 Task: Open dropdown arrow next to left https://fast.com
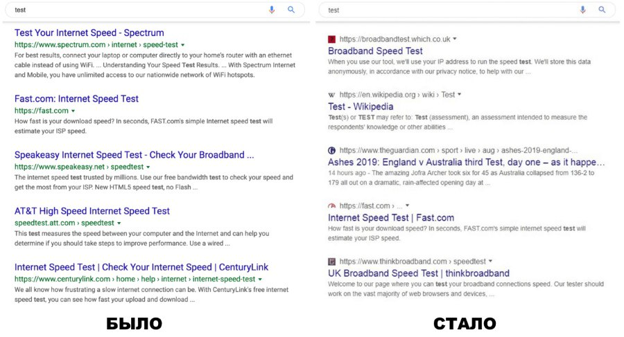[x=73, y=111]
